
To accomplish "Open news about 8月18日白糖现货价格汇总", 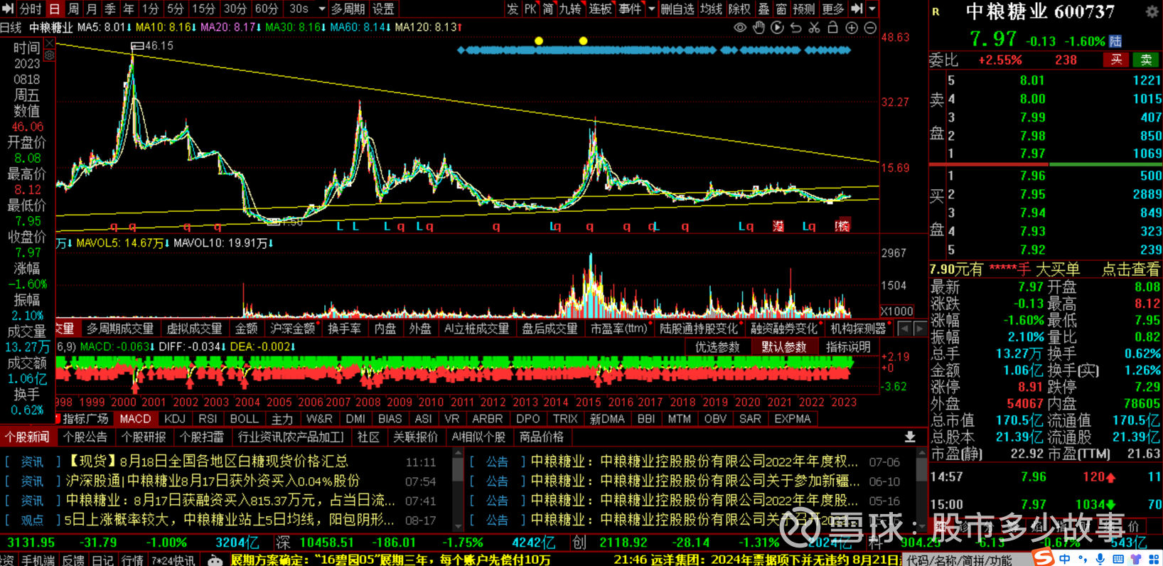I will point(208,461).
